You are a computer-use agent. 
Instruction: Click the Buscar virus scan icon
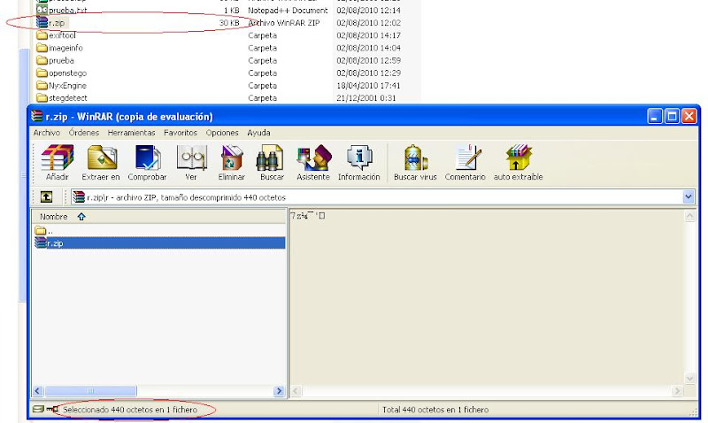point(415,158)
